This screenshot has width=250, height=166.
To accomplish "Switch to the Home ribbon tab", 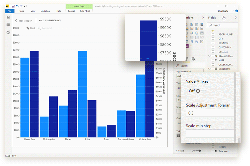I will pyautogui.click(x=21, y=11).
